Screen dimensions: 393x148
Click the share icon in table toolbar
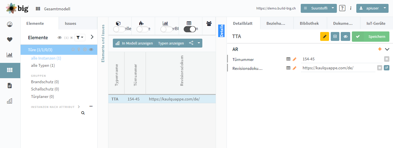pyautogui.click(x=191, y=43)
